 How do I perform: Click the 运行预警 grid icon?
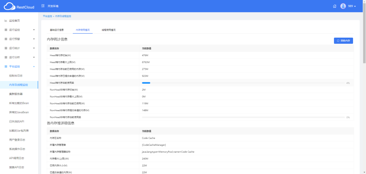(6, 39)
